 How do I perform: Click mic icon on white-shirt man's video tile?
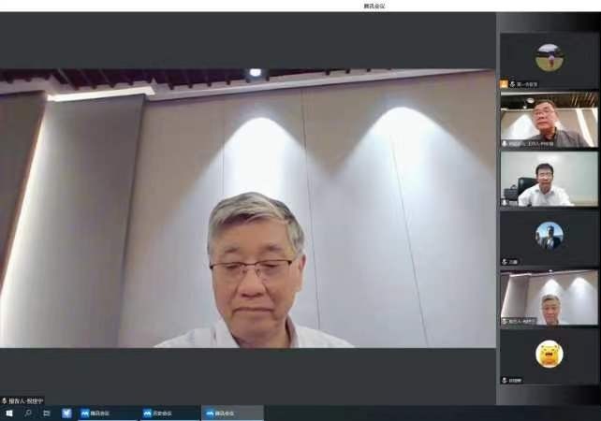[506, 202]
